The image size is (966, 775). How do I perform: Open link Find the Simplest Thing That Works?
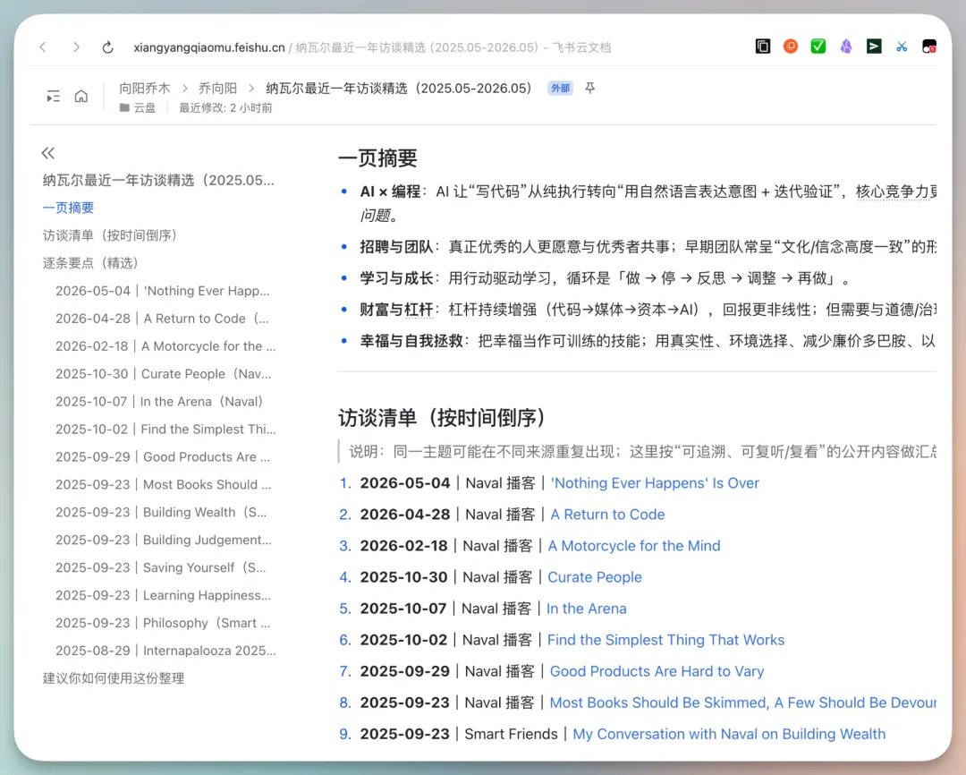pos(666,640)
